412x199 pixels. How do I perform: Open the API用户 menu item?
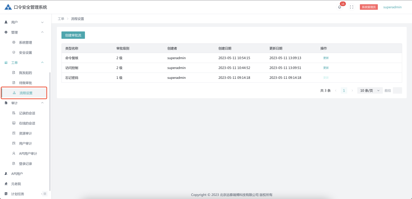pos(17,174)
